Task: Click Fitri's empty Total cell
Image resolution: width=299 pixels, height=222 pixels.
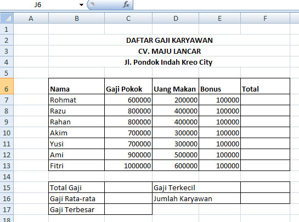Action: (x=265, y=166)
